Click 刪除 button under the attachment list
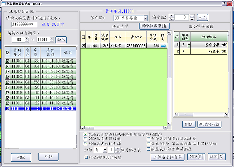 coord(189,124)
